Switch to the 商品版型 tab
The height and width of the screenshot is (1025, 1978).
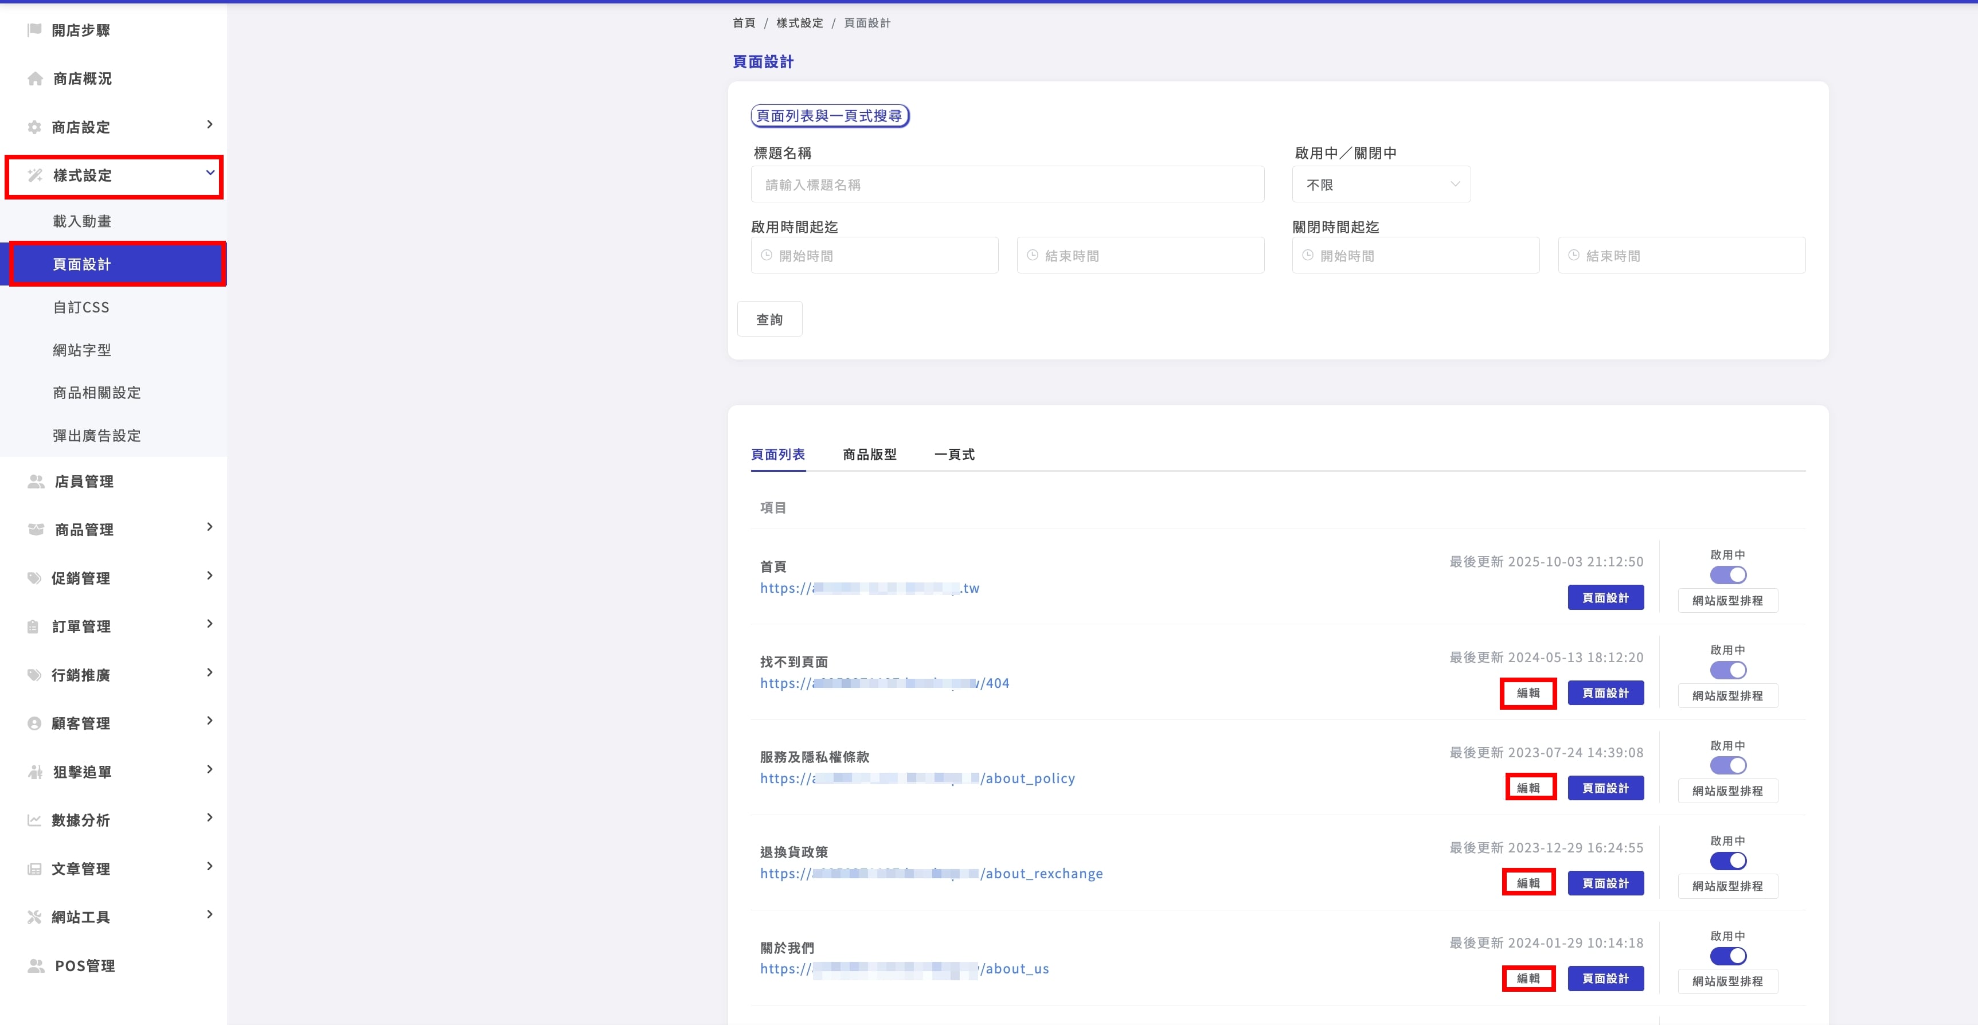pyautogui.click(x=869, y=455)
